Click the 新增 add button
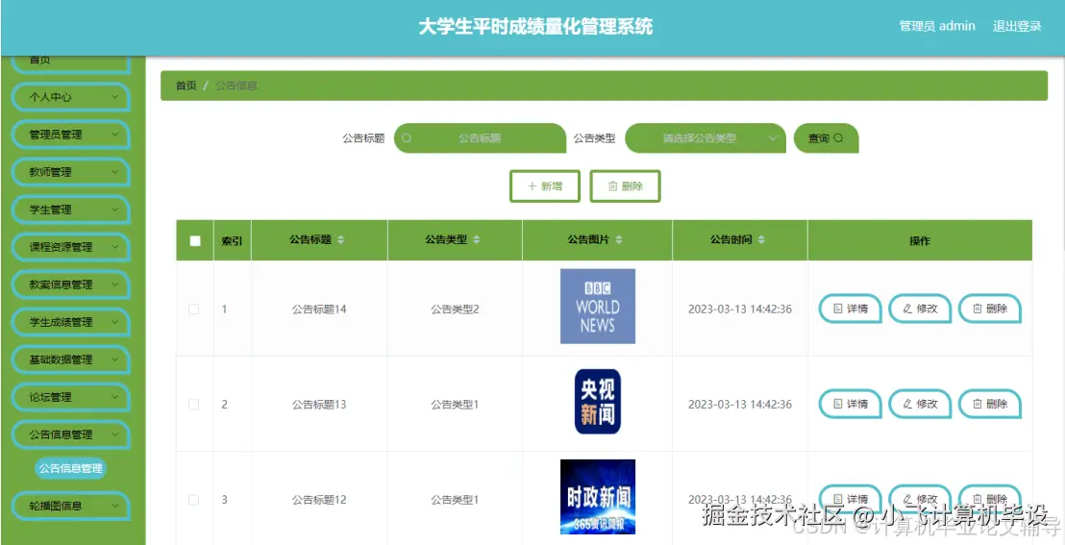The width and height of the screenshot is (1065, 545). coord(545,186)
